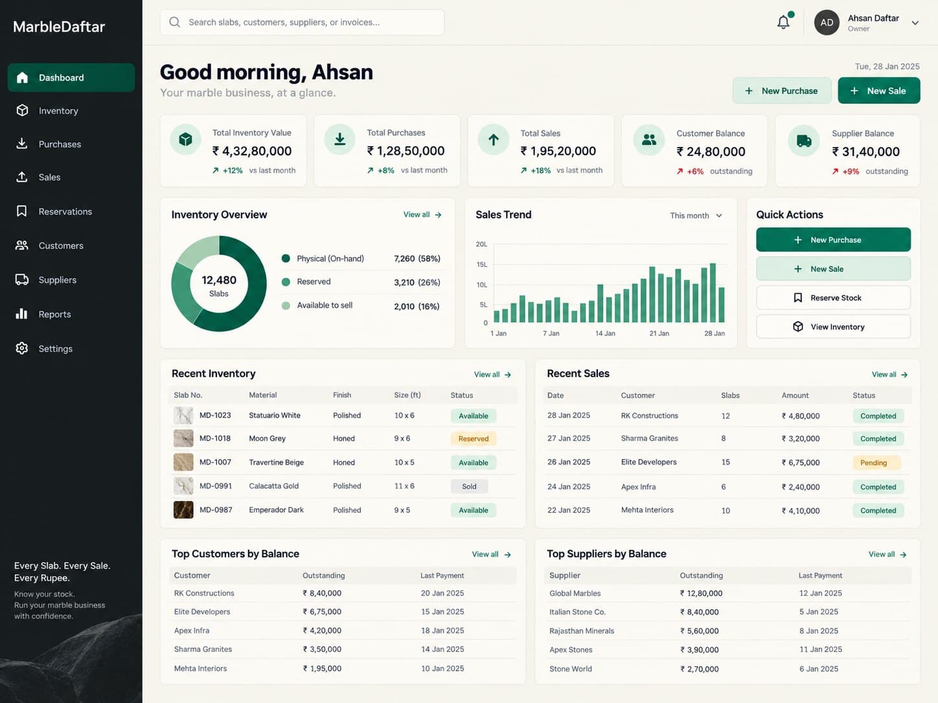Image resolution: width=938 pixels, height=703 pixels.
Task: Click the Supplier Balance truck icon
Action: pyautogui.click(x=804, y=140)
